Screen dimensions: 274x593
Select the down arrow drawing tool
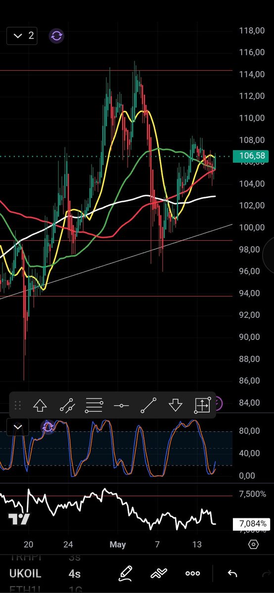click(x=176, y=406)
